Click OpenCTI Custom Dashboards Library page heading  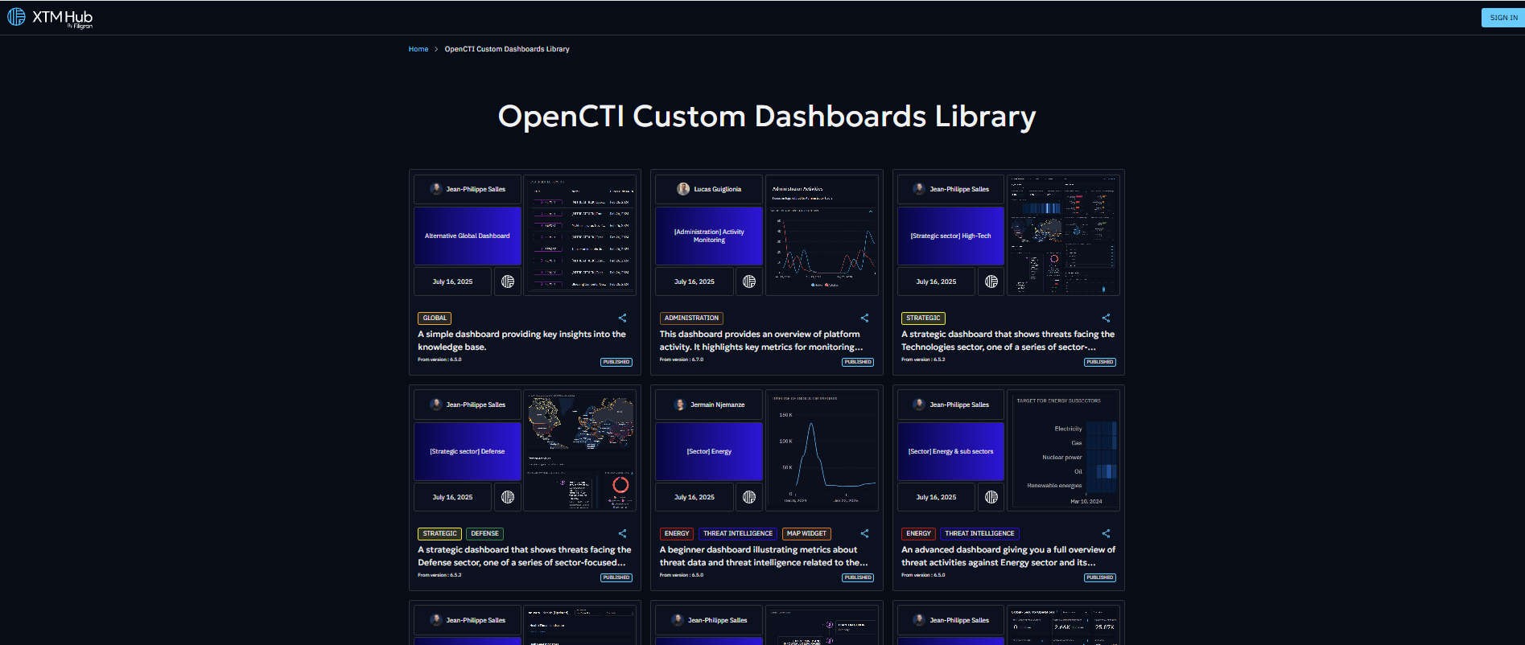[x=767, y=117]
